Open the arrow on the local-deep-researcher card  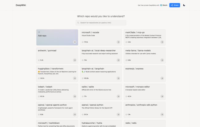click(118, 60)
